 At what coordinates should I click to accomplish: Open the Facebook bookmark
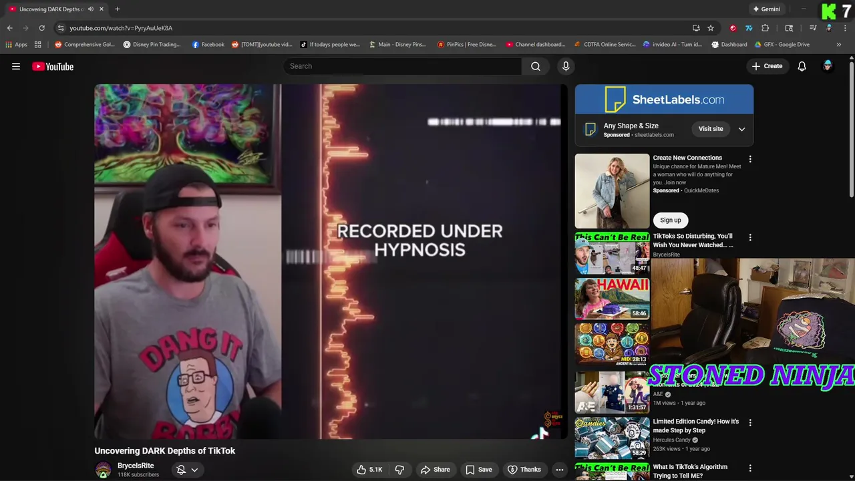click(x=208, y=45)
